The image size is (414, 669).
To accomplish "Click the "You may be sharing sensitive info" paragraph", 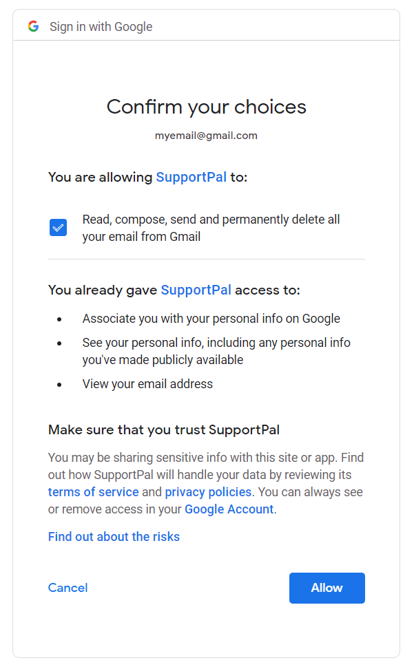I will pyautogui.click(x=206, y=483).
